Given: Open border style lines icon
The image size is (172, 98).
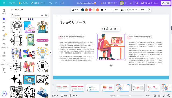Looking at the screenshot, I should click(x=102, y=10).
